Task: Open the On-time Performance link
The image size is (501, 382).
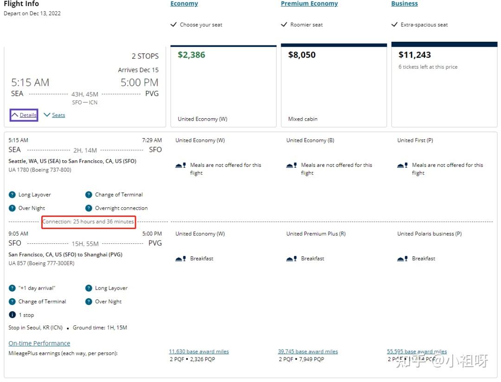Action: coord(39,344)
